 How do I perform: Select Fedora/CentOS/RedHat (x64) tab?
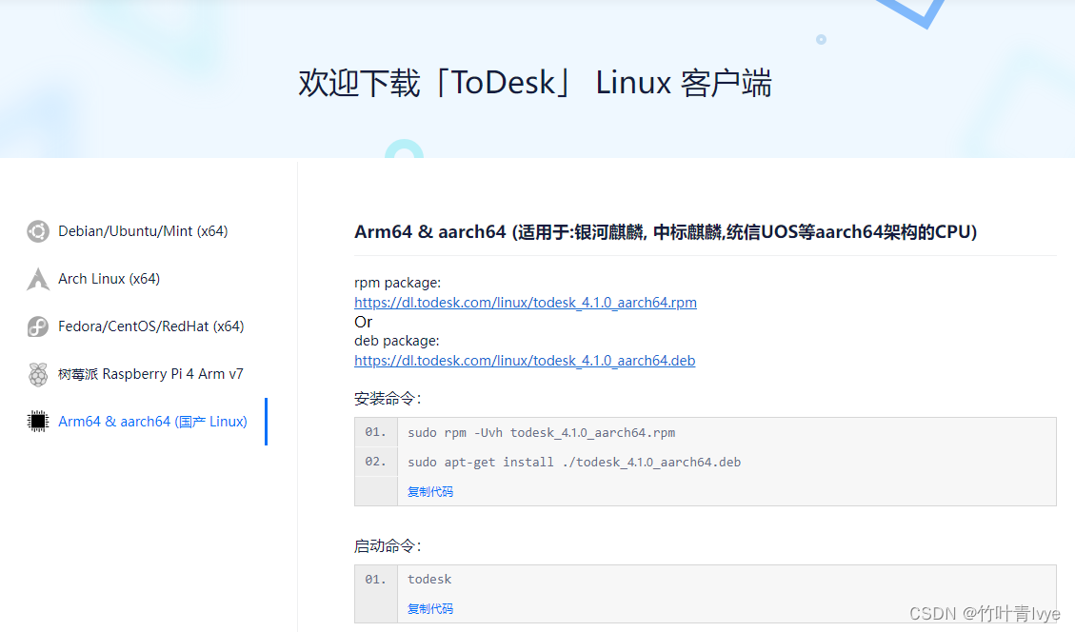click(x=150, y=326)
